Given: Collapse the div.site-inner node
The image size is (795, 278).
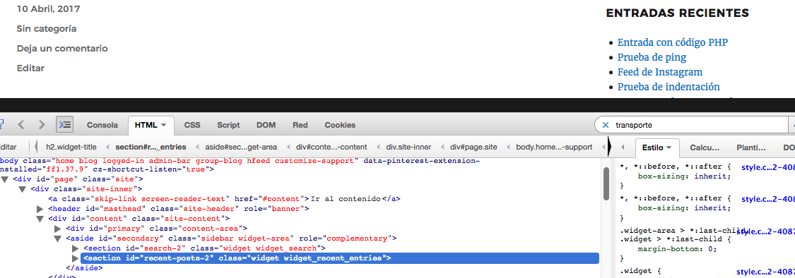Looking at the screenshot, I should (x=23, y=189).
